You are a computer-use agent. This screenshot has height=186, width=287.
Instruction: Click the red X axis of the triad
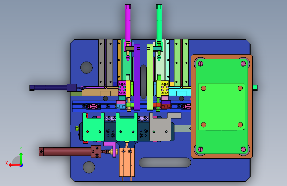[14, 165]
